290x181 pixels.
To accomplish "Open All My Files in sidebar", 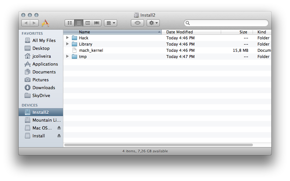I will click(x=41, y=40).
